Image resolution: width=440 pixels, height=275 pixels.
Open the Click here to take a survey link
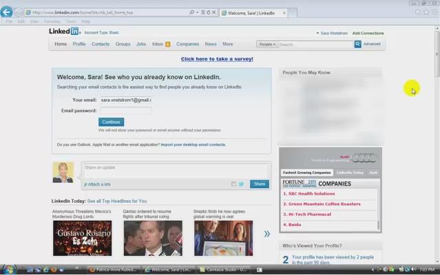pyautogui.click(x=217, y=59)
